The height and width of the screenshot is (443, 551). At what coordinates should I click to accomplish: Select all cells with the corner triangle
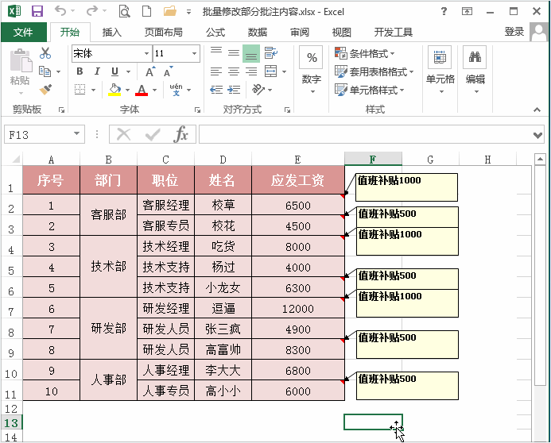(x=16, y=160)
